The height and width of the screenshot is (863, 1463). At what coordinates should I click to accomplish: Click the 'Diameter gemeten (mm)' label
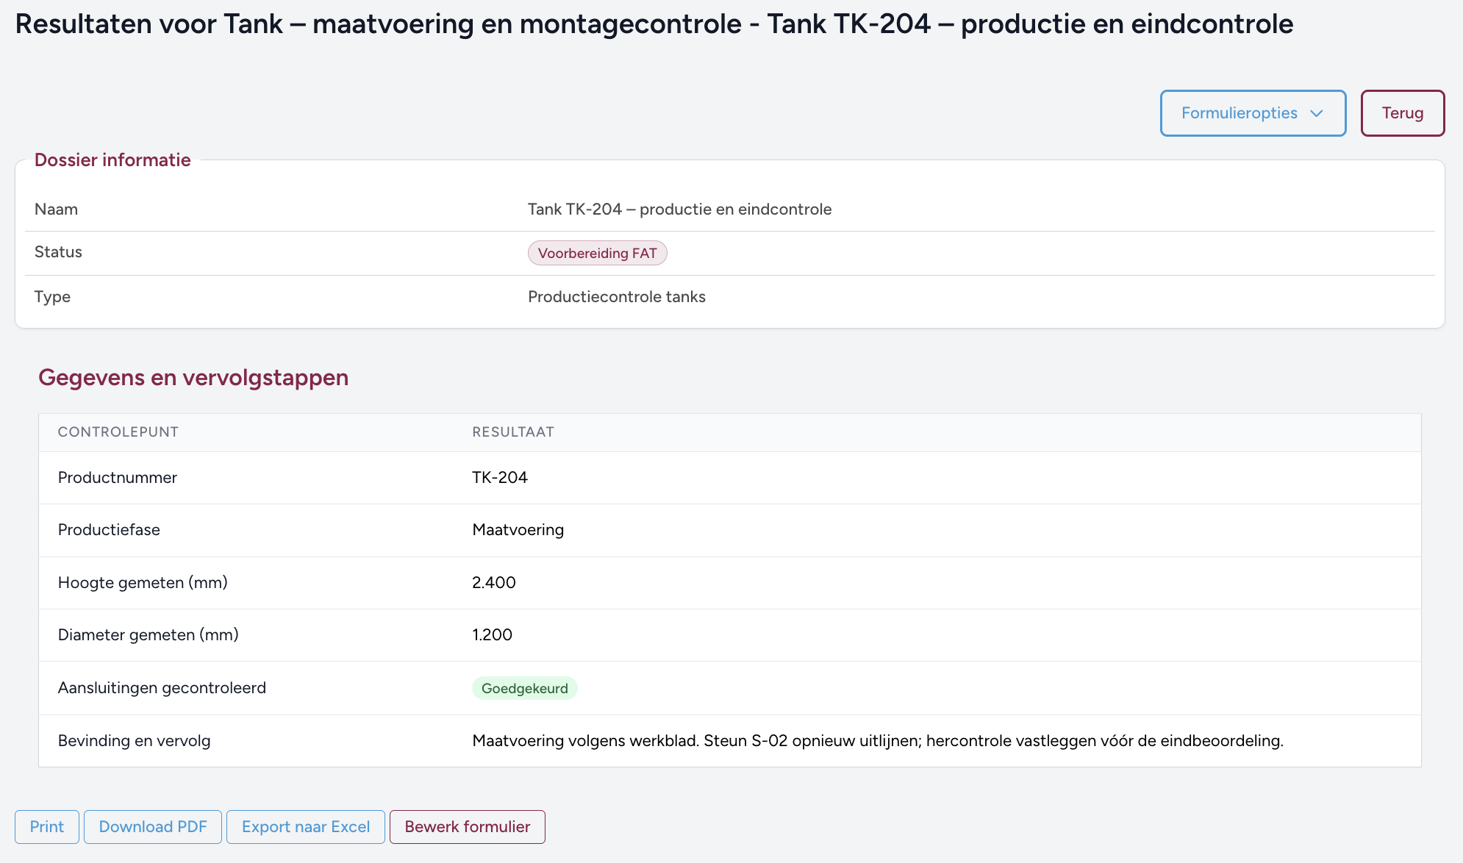(x=149, y=634)
